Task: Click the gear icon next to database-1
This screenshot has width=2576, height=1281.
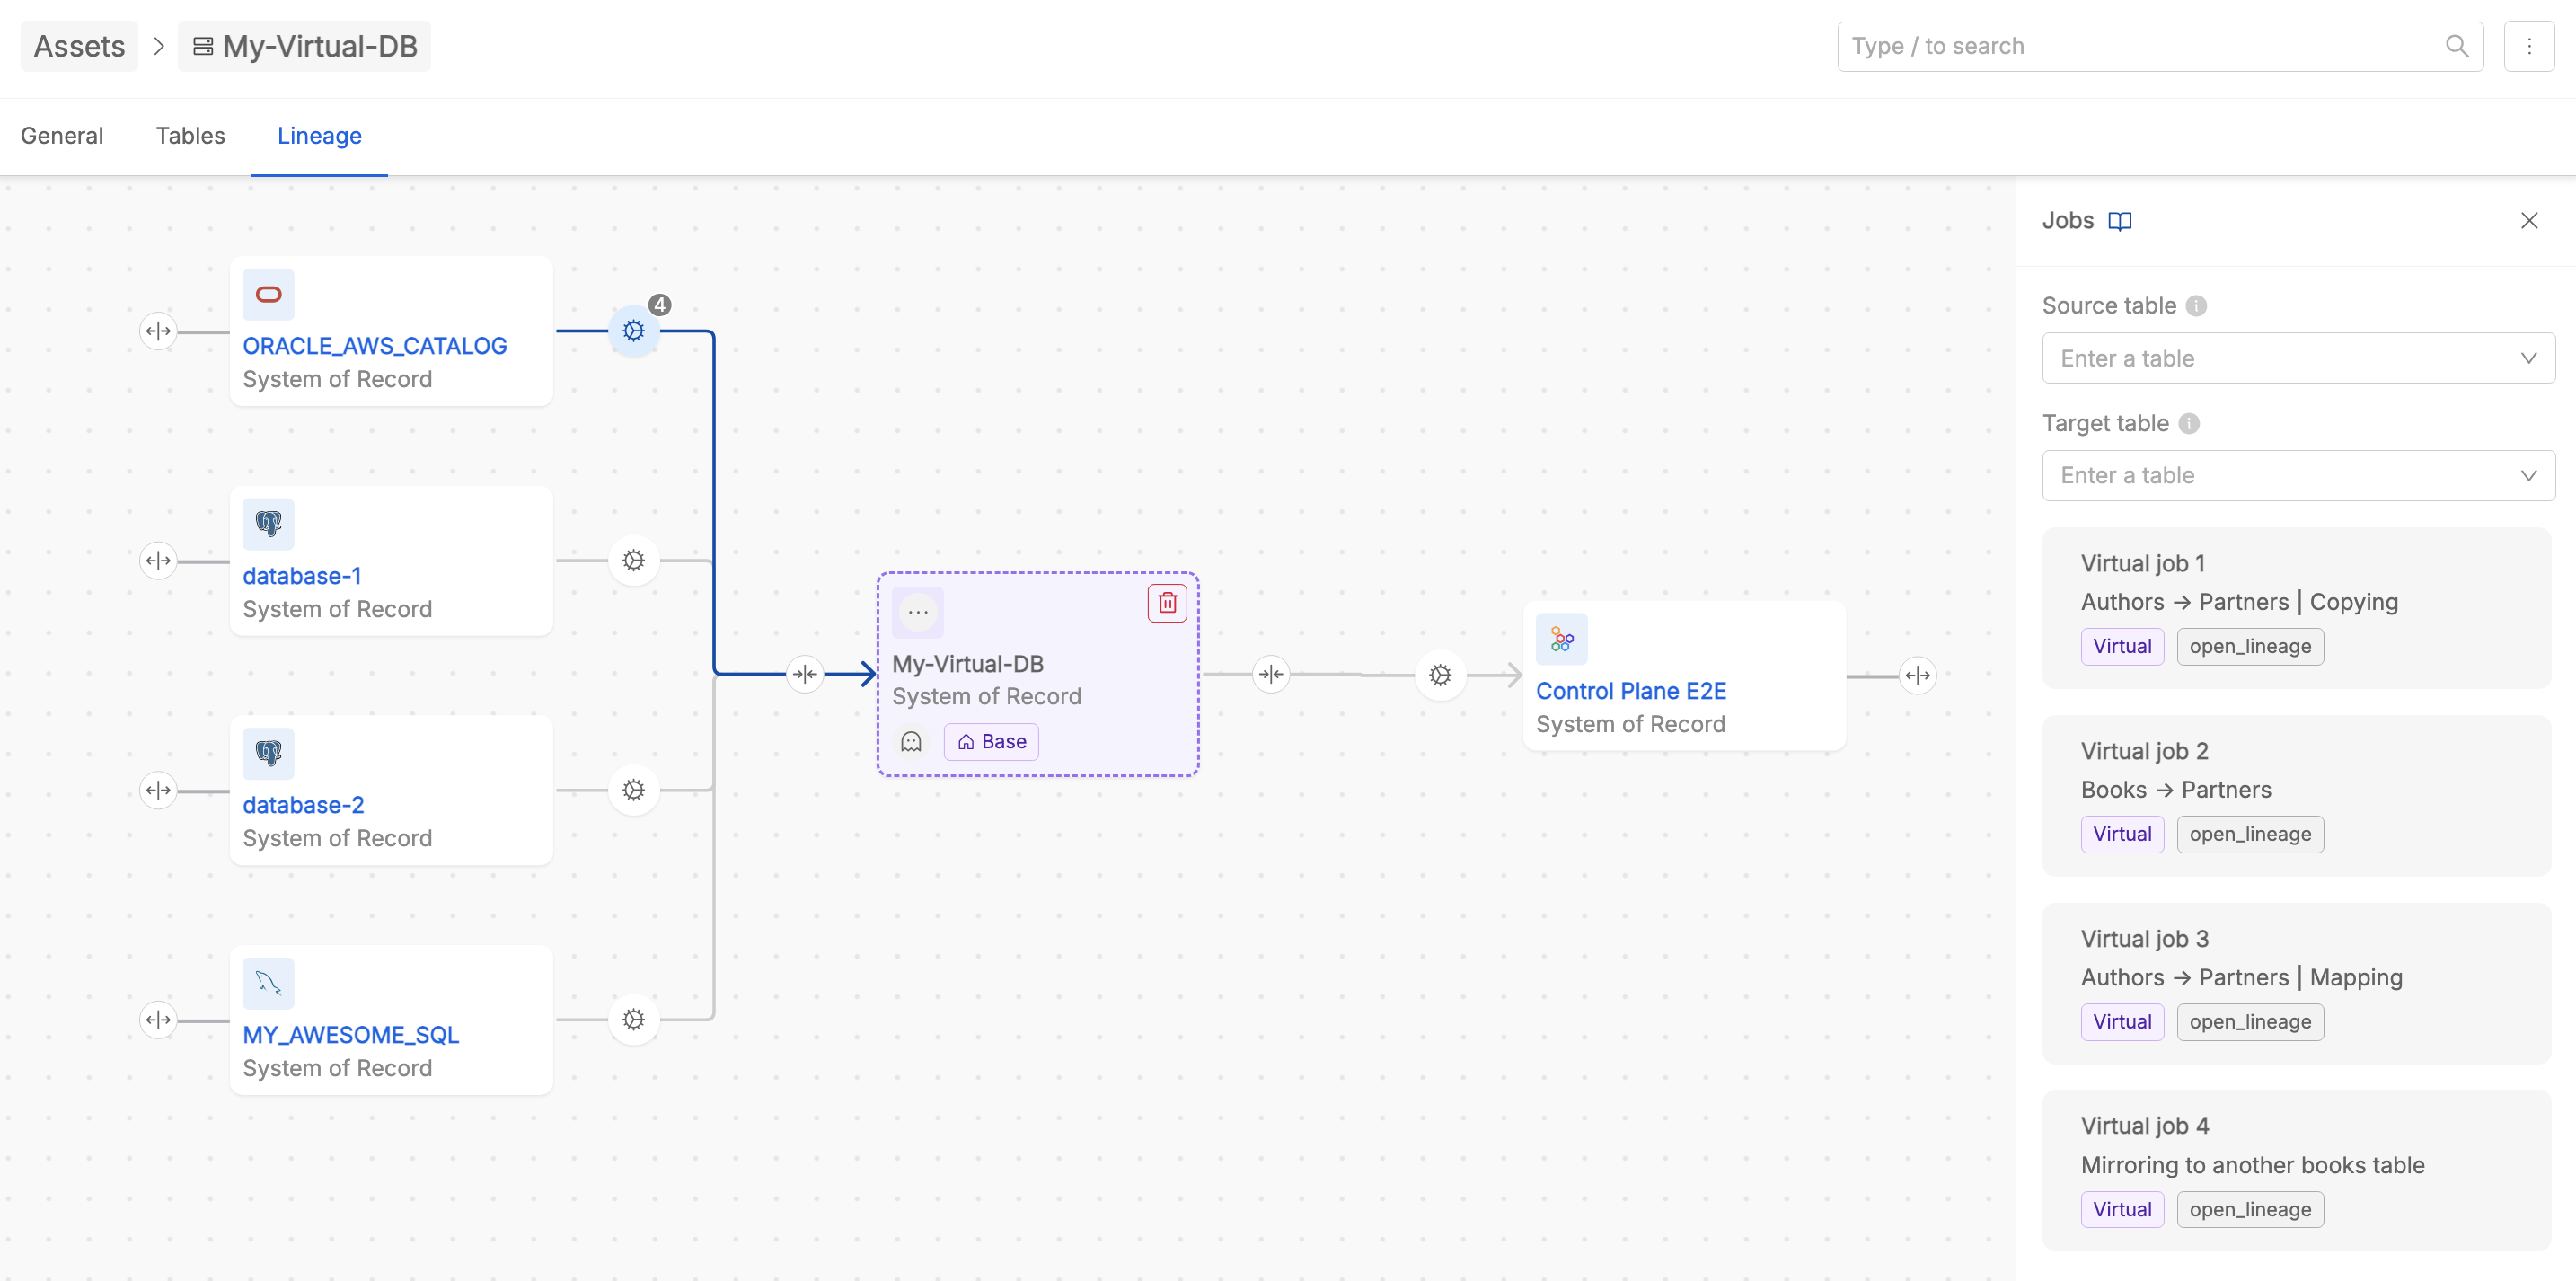Action: [x=633, y=560]
